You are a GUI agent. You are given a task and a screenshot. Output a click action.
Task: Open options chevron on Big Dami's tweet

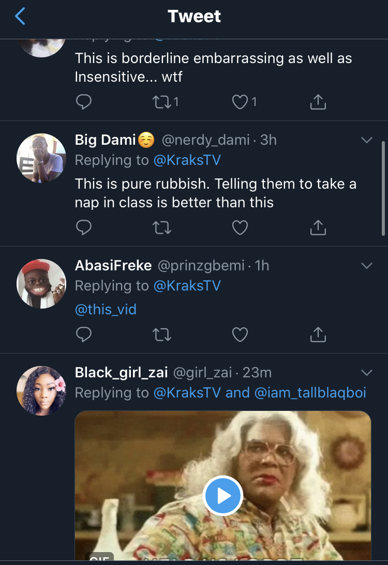(x=366, y=140)
